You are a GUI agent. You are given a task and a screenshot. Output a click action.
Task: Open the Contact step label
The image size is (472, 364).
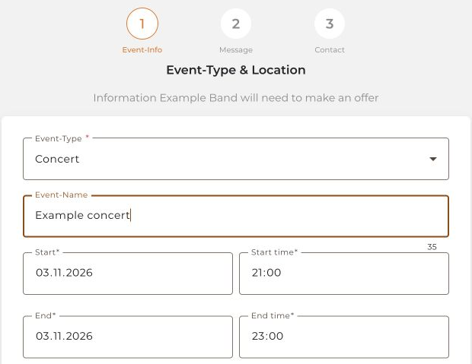330,50
